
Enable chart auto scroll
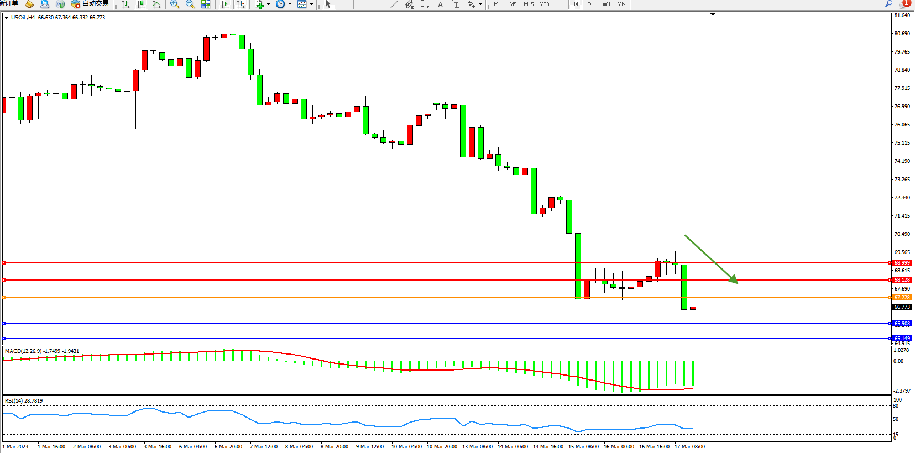coord(225,4)
